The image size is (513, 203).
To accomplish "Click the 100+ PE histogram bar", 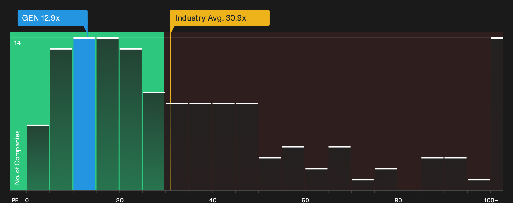I will point(497,114).
